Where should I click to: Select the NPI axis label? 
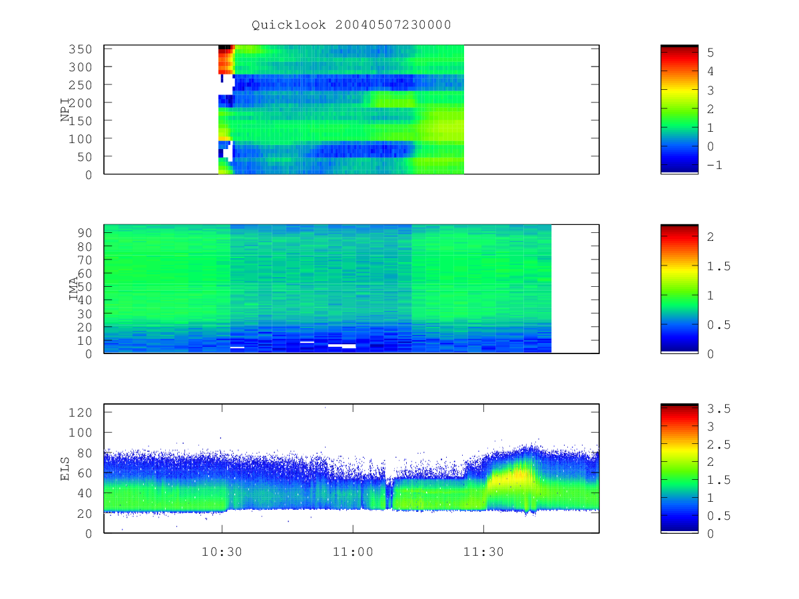(65, 110)
